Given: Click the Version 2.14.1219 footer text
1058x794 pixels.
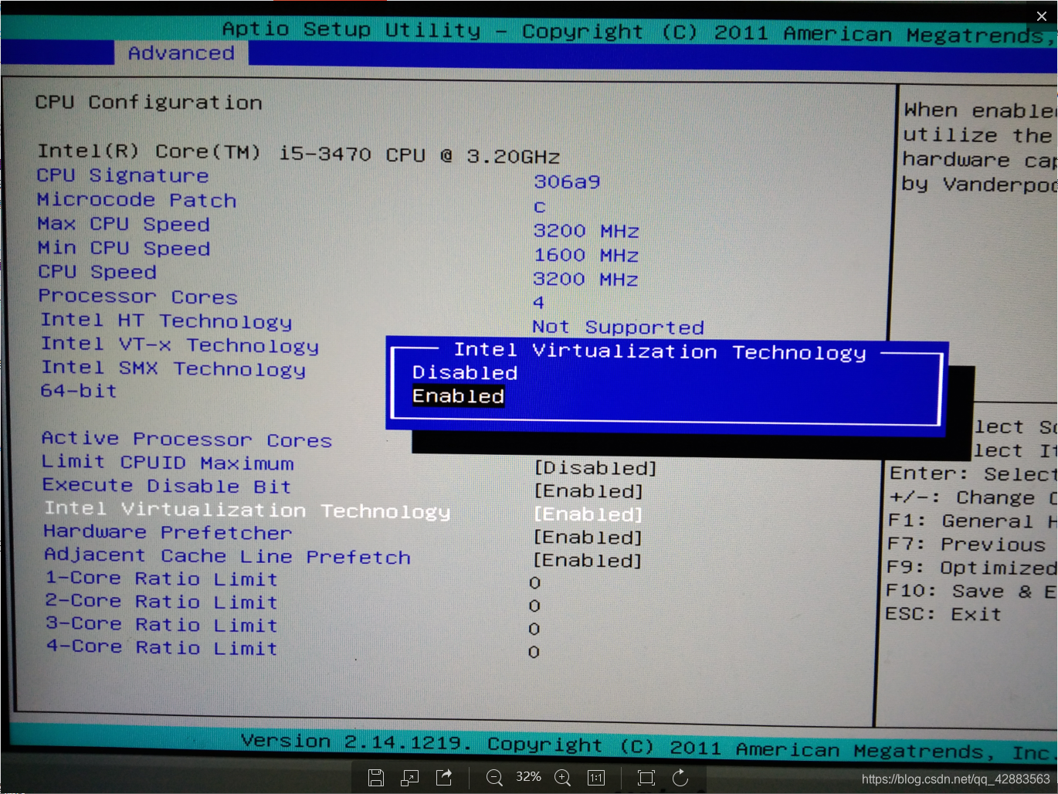Looking at the screenshot, I should (355, 741).
